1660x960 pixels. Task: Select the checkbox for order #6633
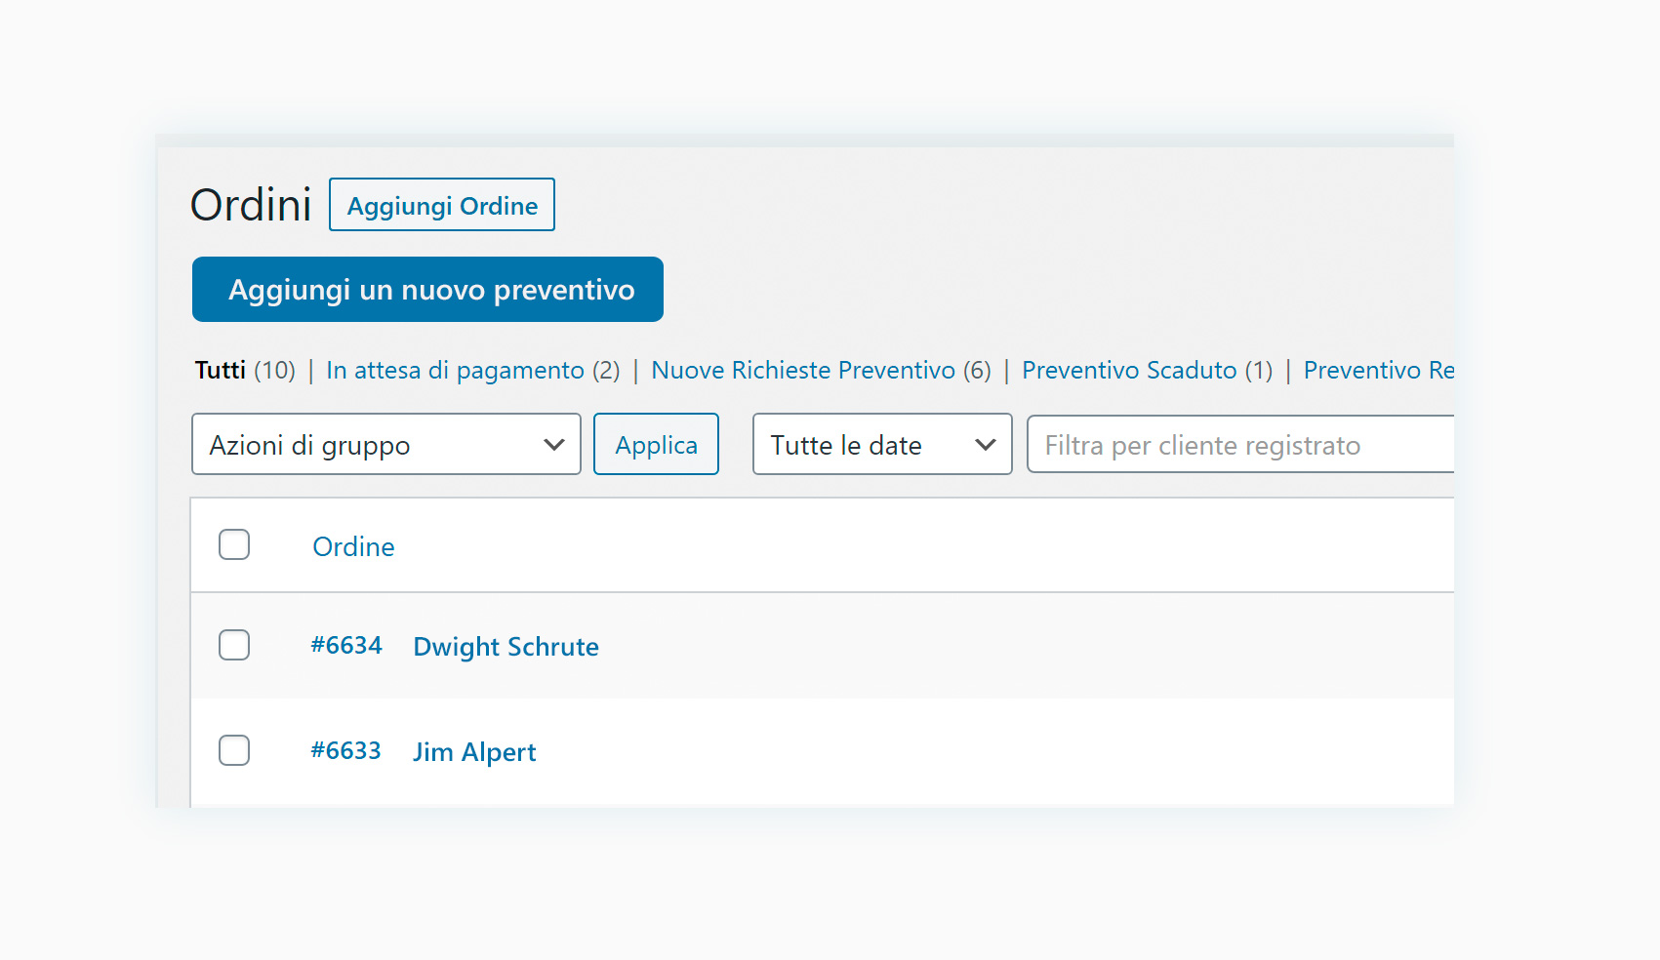pos(234,750)
